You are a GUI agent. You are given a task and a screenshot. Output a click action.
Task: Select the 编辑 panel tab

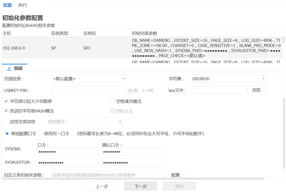click(15, 68)
